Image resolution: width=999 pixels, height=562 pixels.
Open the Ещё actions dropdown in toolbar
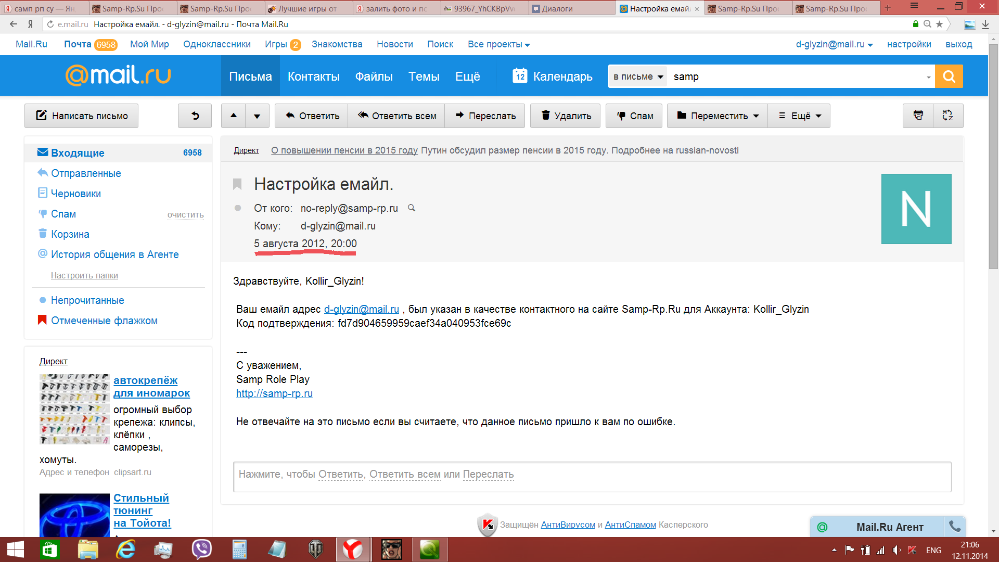tap(799, 116)
